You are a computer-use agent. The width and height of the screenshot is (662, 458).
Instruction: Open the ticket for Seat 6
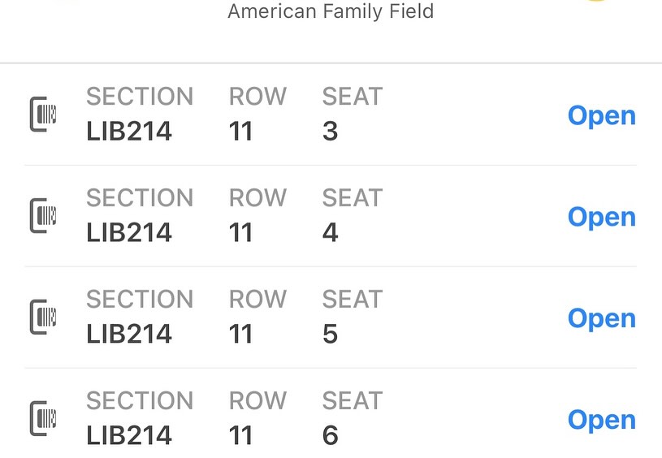pos(601,420)
